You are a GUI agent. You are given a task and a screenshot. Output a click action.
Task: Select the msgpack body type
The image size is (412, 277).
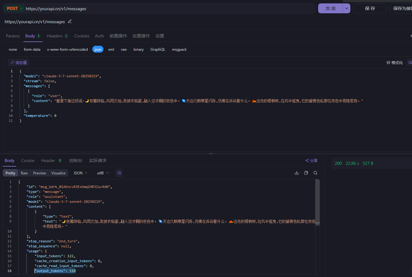click(x=179, y=49)
